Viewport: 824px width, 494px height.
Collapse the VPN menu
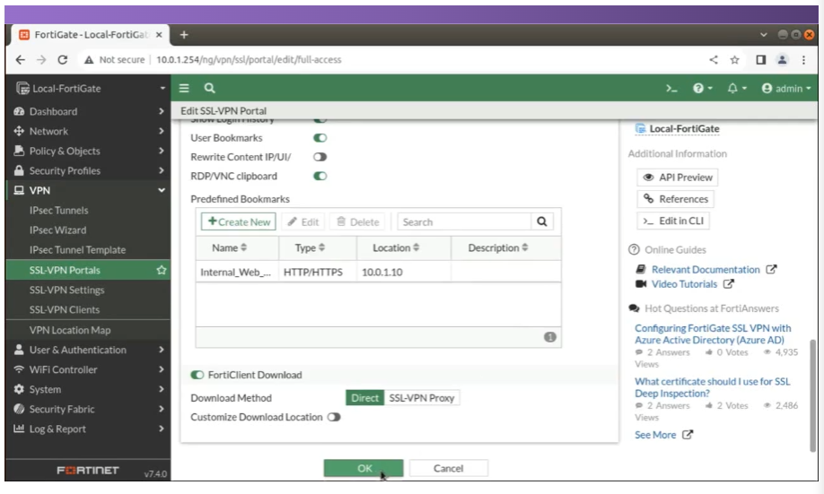88,191
